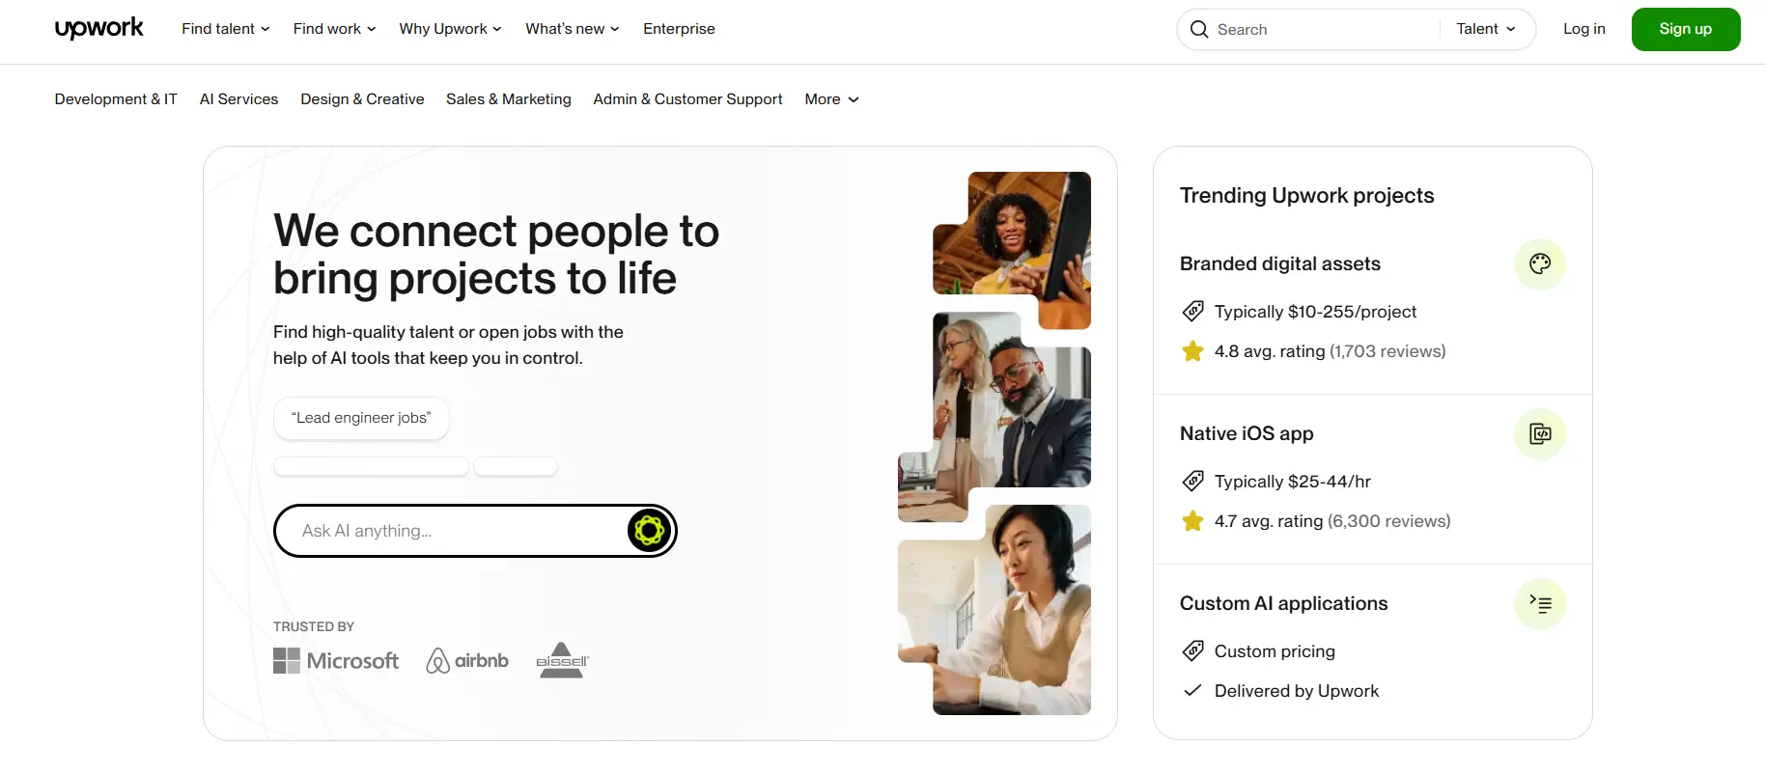This screenshot has width=1765, height=774.
Task: Click the price tag icon beside $25-44/hr
Action: (1193, 482)
